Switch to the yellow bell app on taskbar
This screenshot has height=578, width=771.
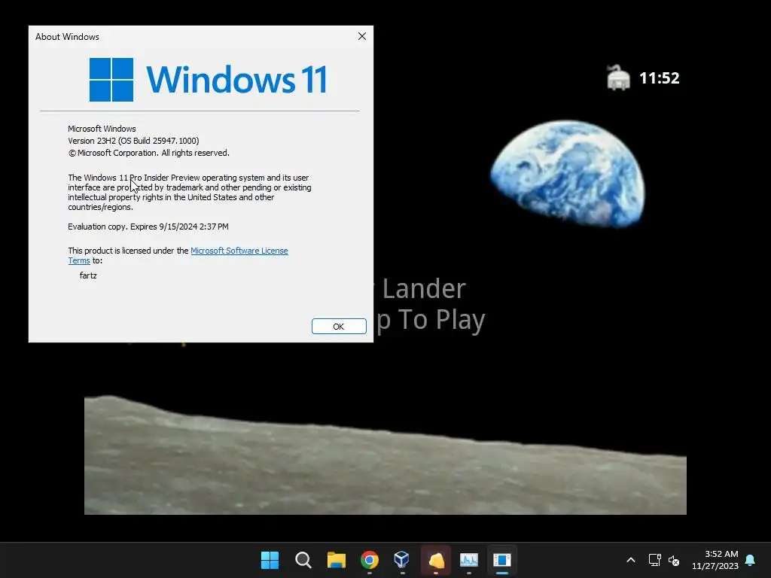[436, 560]
